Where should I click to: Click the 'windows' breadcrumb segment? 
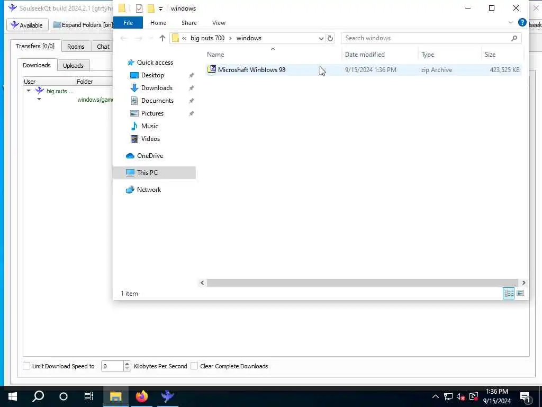[x=249, y=38]
